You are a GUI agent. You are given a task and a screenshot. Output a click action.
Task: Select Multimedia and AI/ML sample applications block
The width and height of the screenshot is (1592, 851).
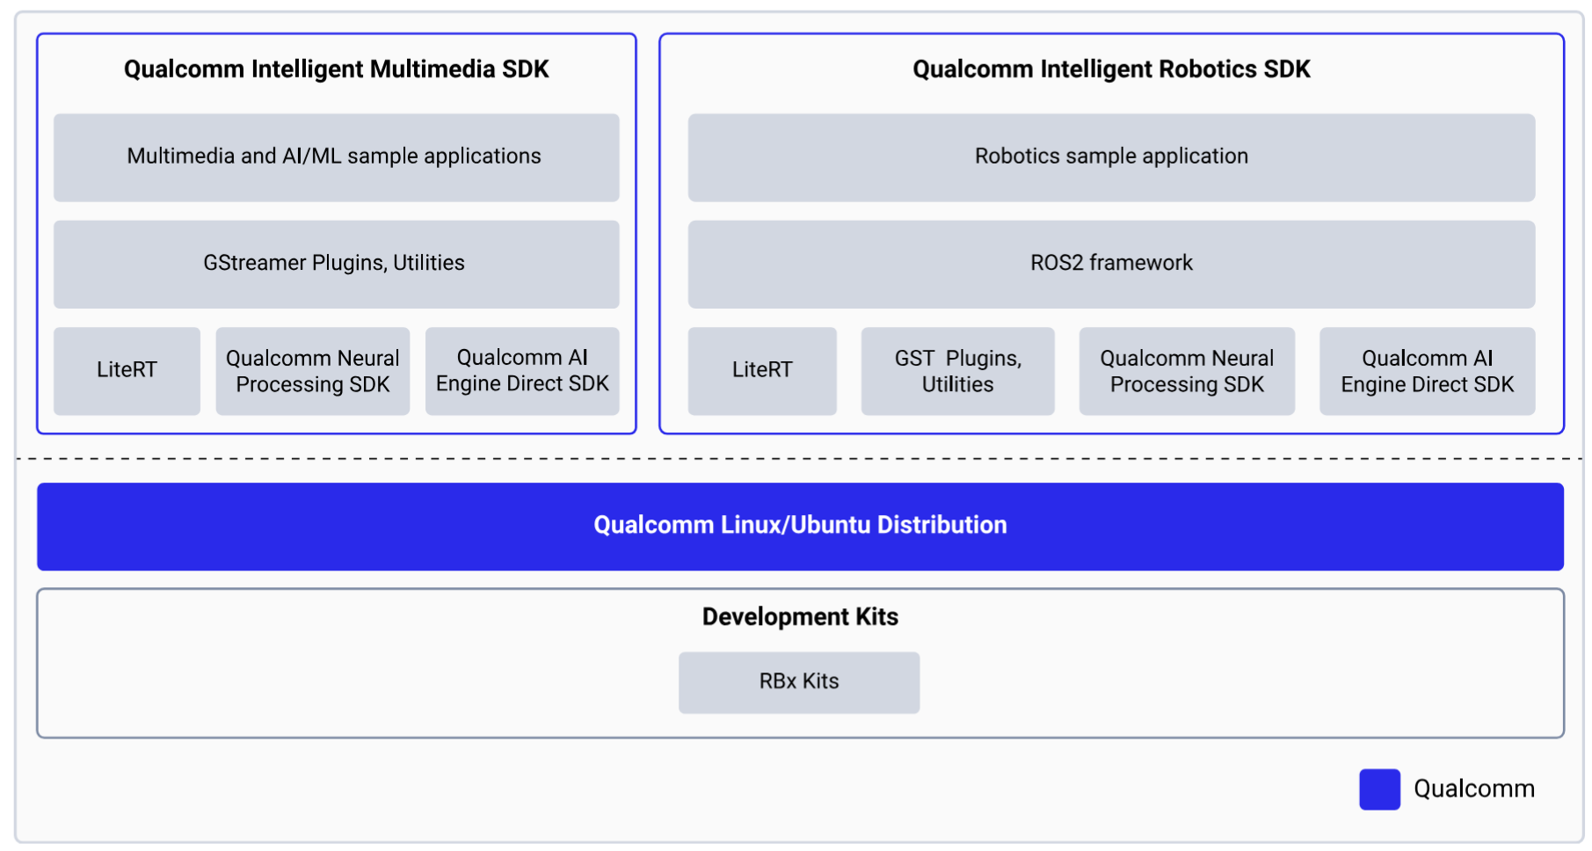coord(336,157)
